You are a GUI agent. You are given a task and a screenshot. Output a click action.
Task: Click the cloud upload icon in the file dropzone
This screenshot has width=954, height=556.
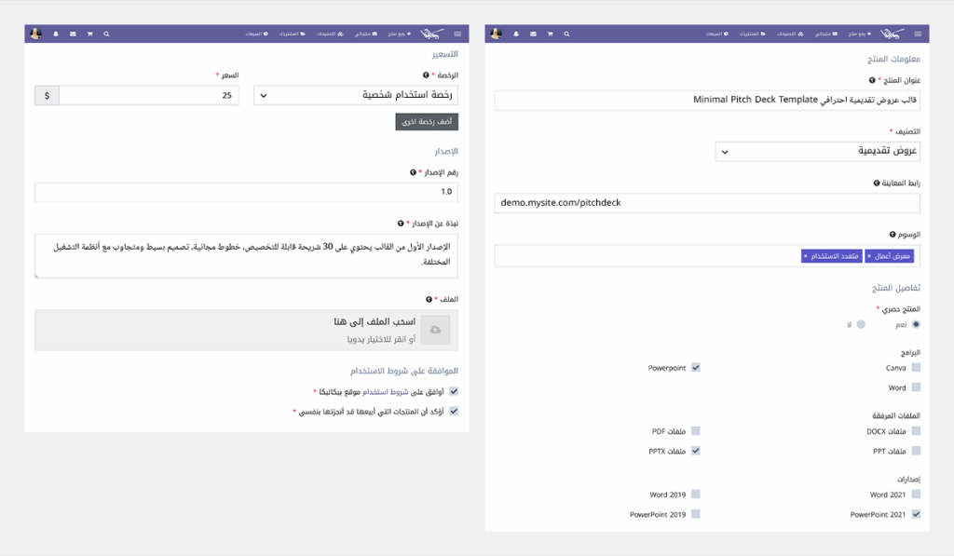(x=435, y=330)
